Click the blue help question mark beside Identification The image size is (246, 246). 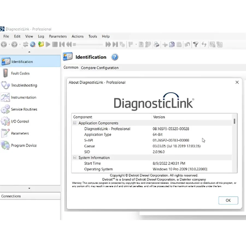pyautogui.click(x=115, y=57)
